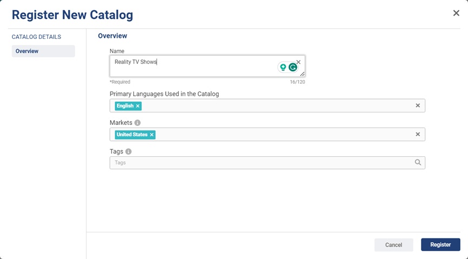This screenshot has width=468, height=259.
Task: Click the lightbulb suggestion icon in the Name field
Action: pyautogui.click(x=283, y=68)
